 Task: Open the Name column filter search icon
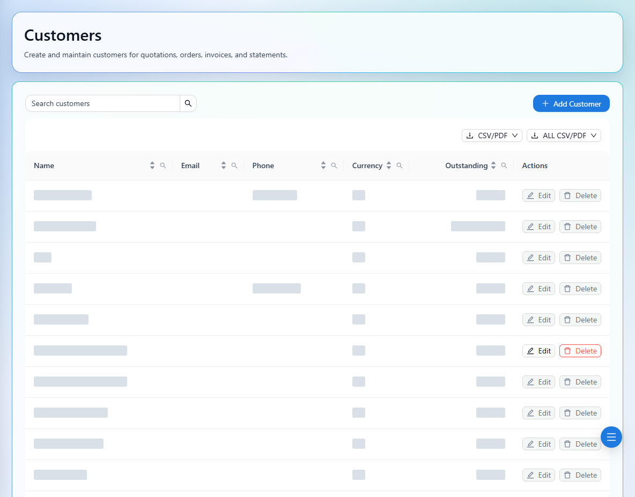click(x=163, y=165)
